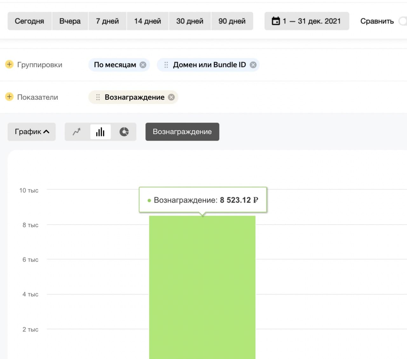This screenshot has width=407, height=359.
Task: Collapse the 'График' section
Action: [x=31, y=132]
